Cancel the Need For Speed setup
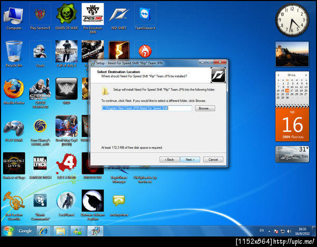 (213, 160)
